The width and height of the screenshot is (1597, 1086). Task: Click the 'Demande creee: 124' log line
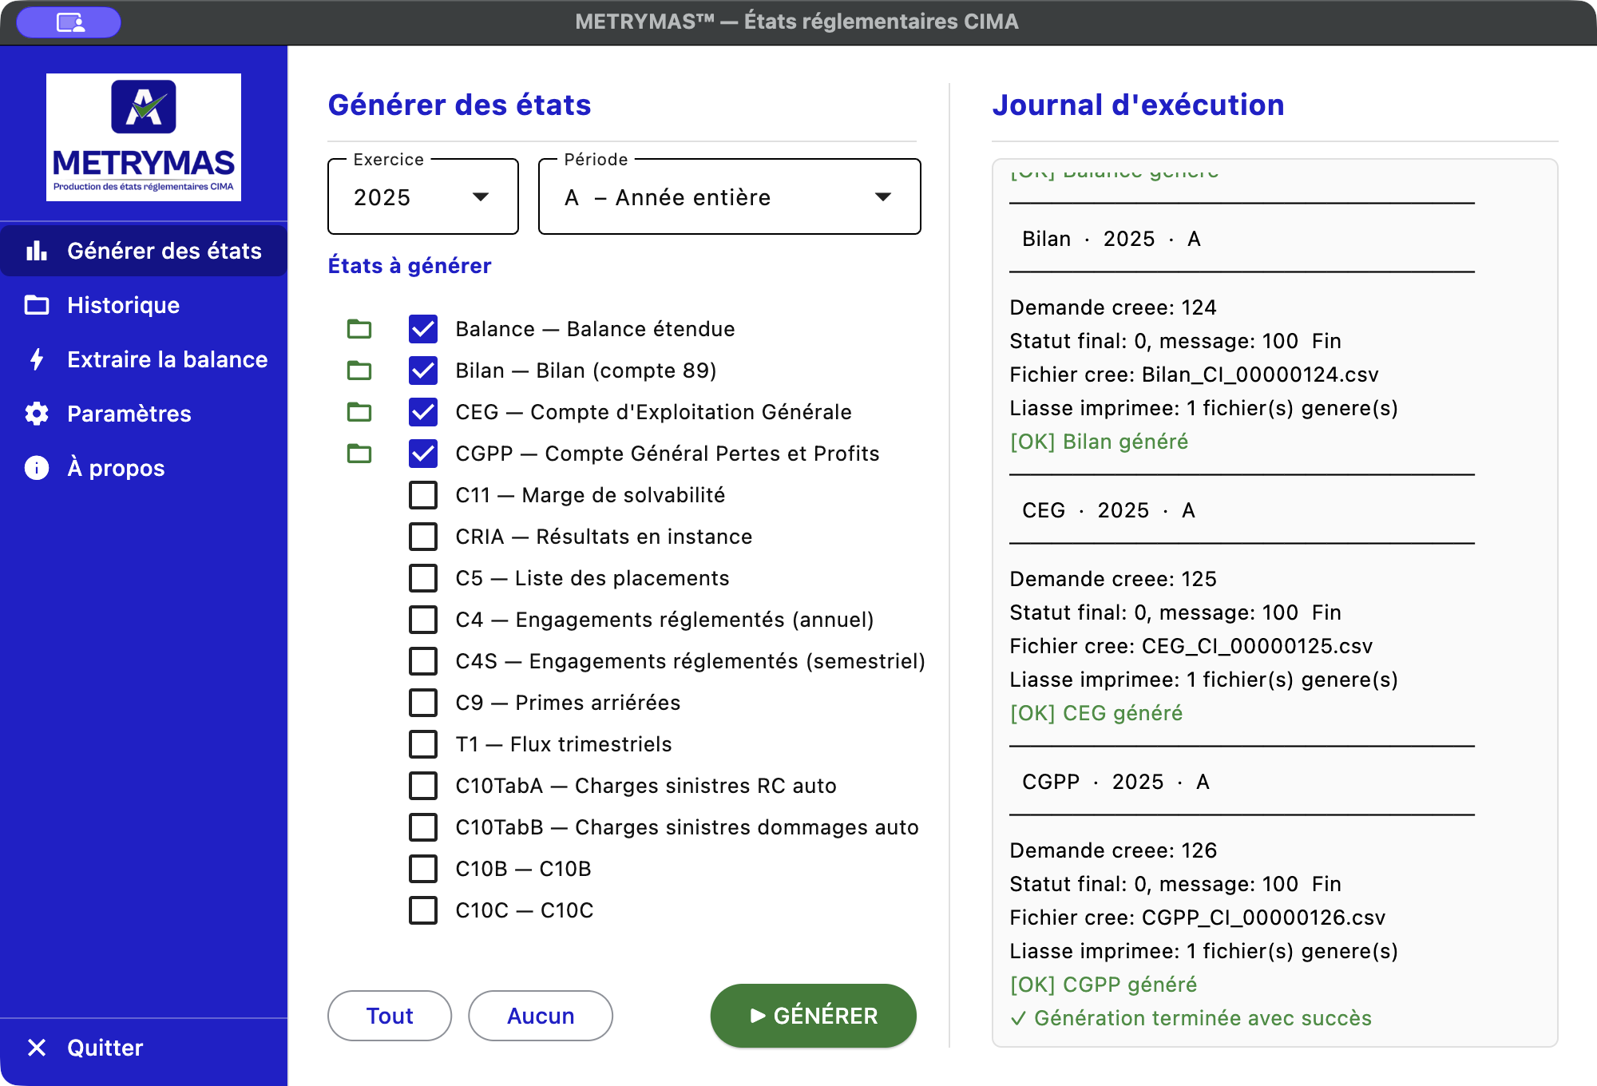pyautogui.click(x=1113, y=307)
